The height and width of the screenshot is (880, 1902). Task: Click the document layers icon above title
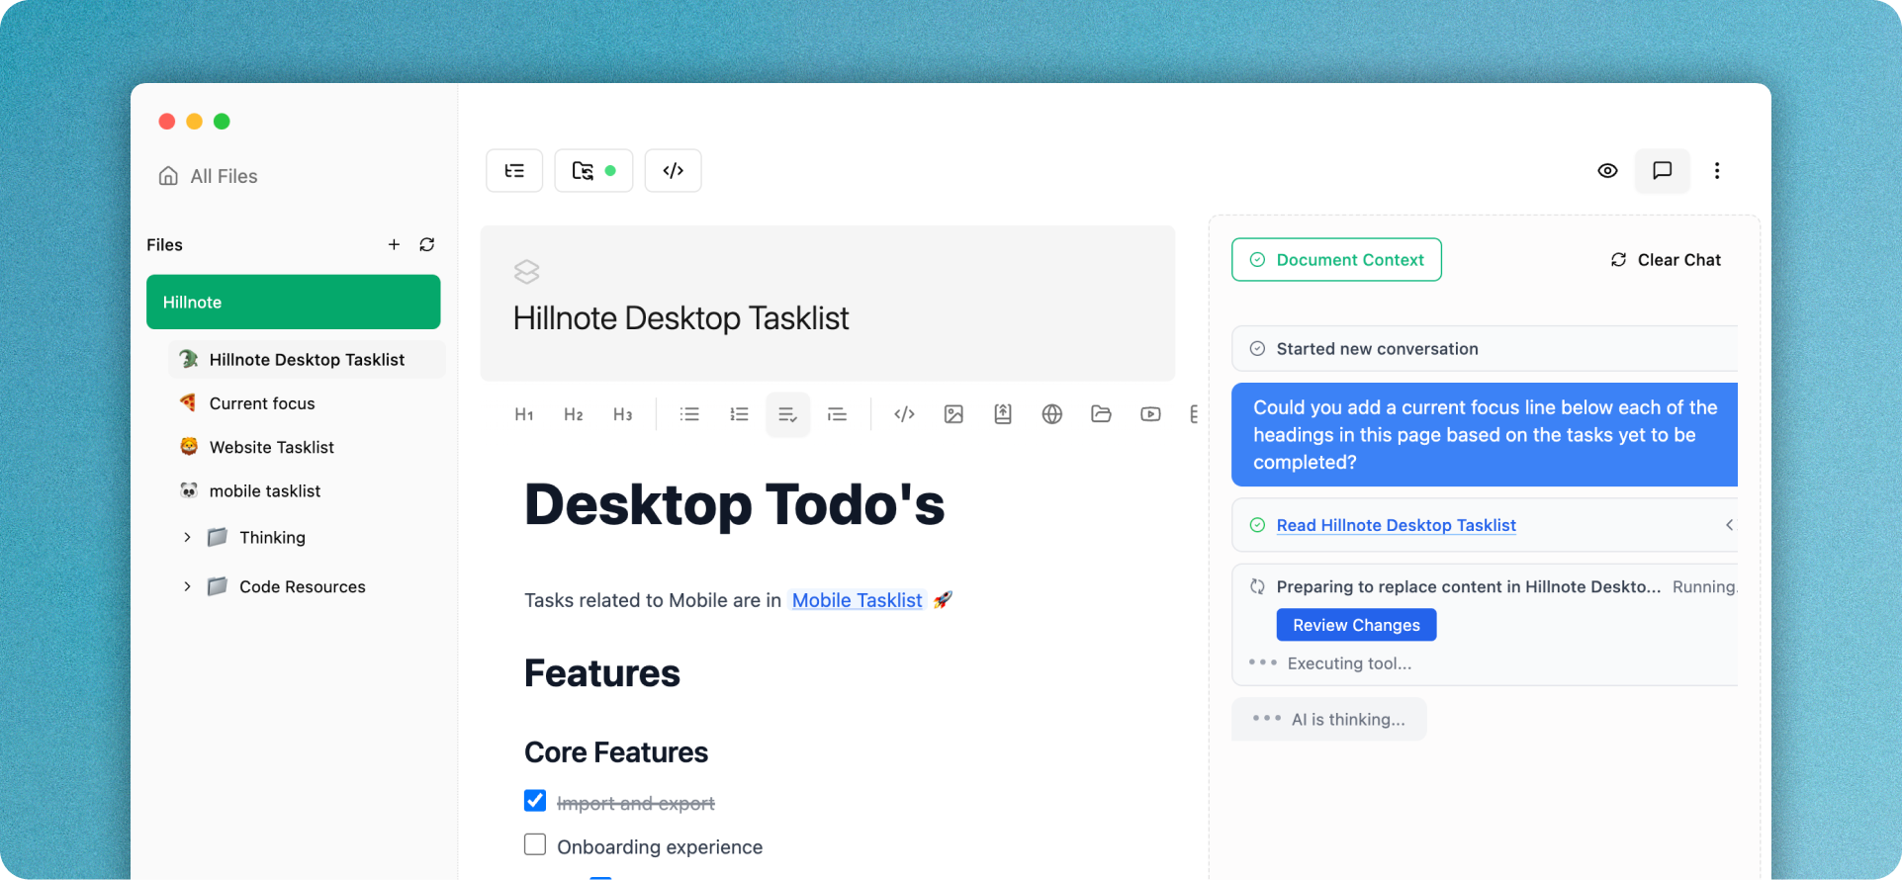(x=527, y=271)
